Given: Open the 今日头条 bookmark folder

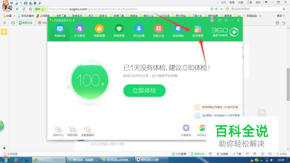Looking at the screenshot, I should 163,16.
